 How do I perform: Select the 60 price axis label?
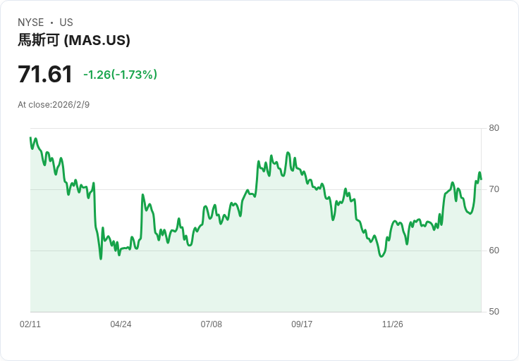(x=494, y=251)
